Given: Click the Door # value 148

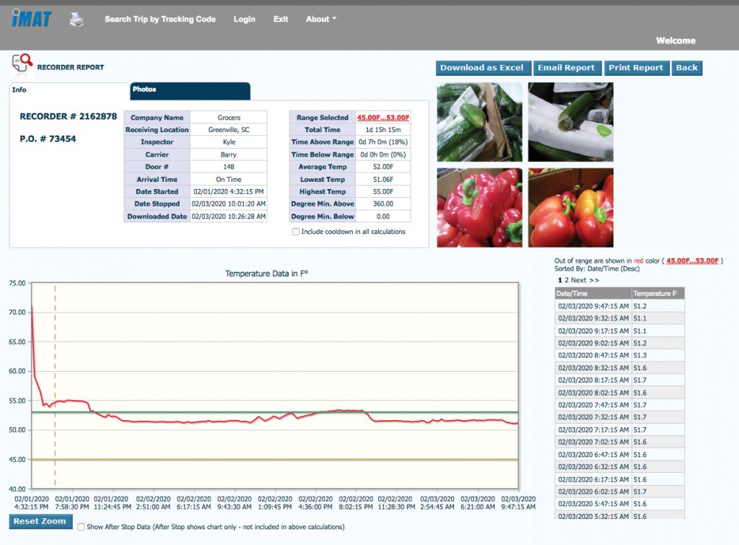Looking at the screenshot, I should pos(229,167).
